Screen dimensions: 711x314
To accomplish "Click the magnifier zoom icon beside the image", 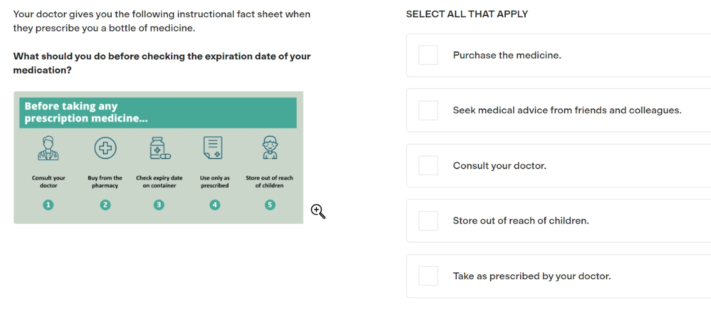I will click(319, 211).
